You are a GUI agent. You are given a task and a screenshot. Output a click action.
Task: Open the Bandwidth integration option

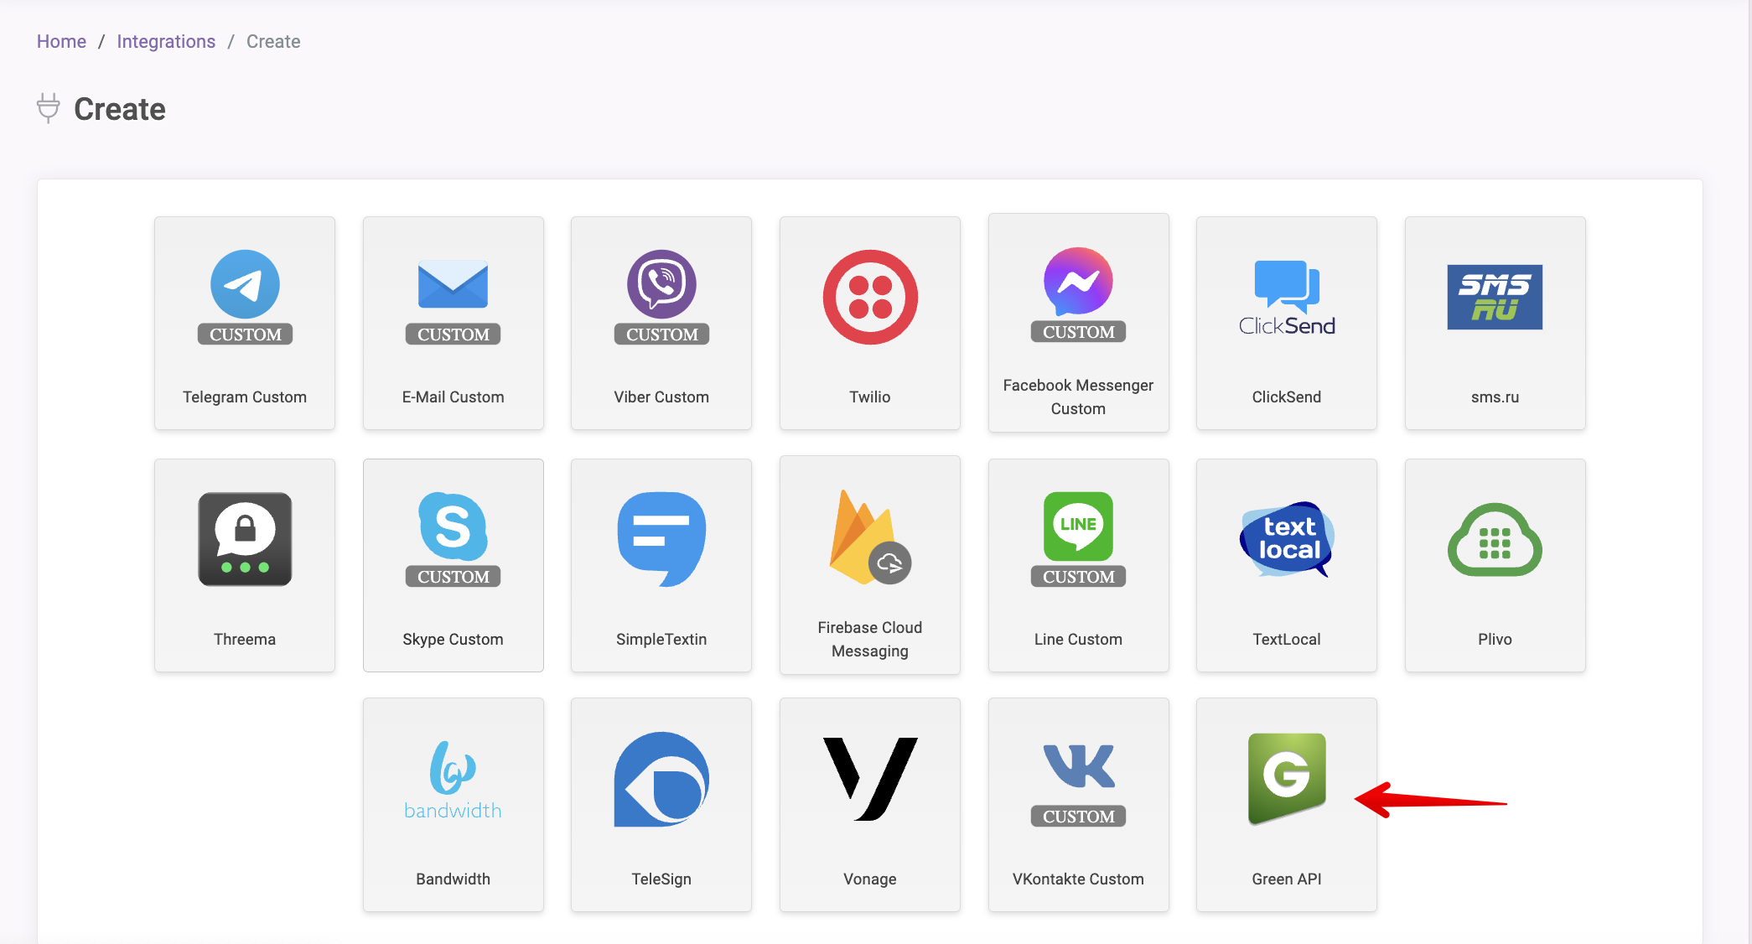pos(452,807)
